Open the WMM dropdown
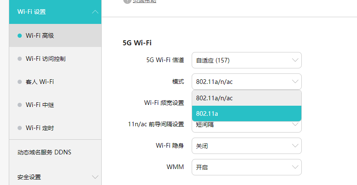 246,167
